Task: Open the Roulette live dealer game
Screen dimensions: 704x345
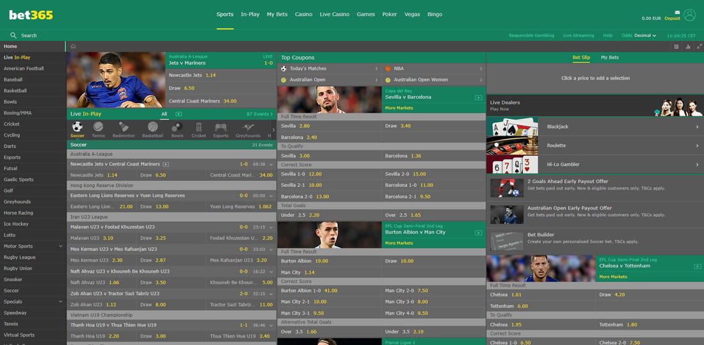Action: pos(595,145)
